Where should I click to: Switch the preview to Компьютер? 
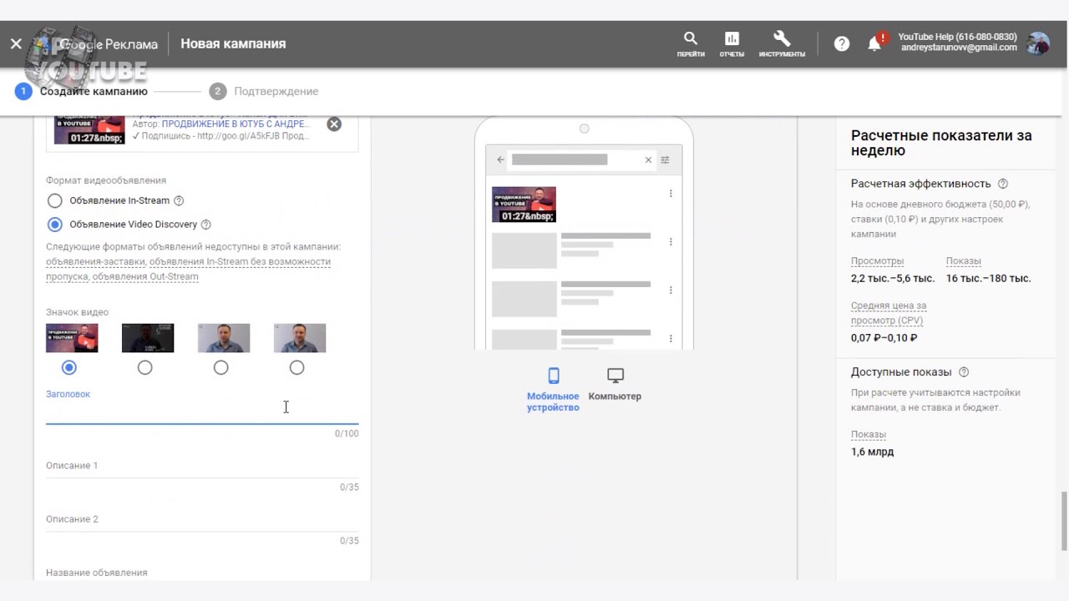(x=615, y=384)
